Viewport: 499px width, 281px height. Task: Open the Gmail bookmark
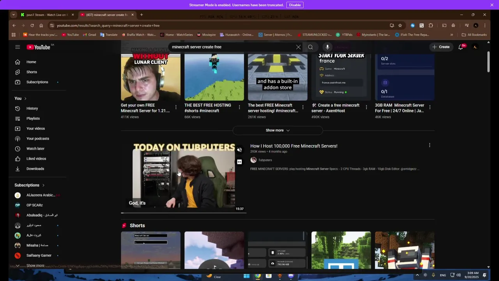(89, 35)
